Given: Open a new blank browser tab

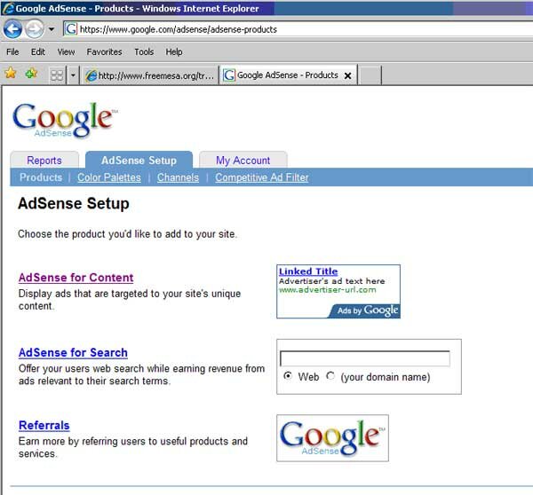Looking at the screenshot, I should pyautogui.click(x=370, y=75).
